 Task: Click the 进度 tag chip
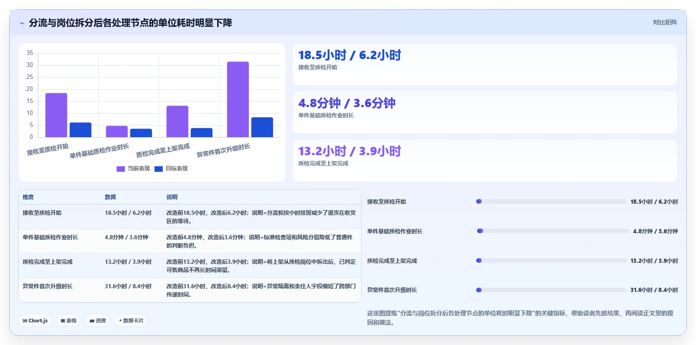[97, 321]
